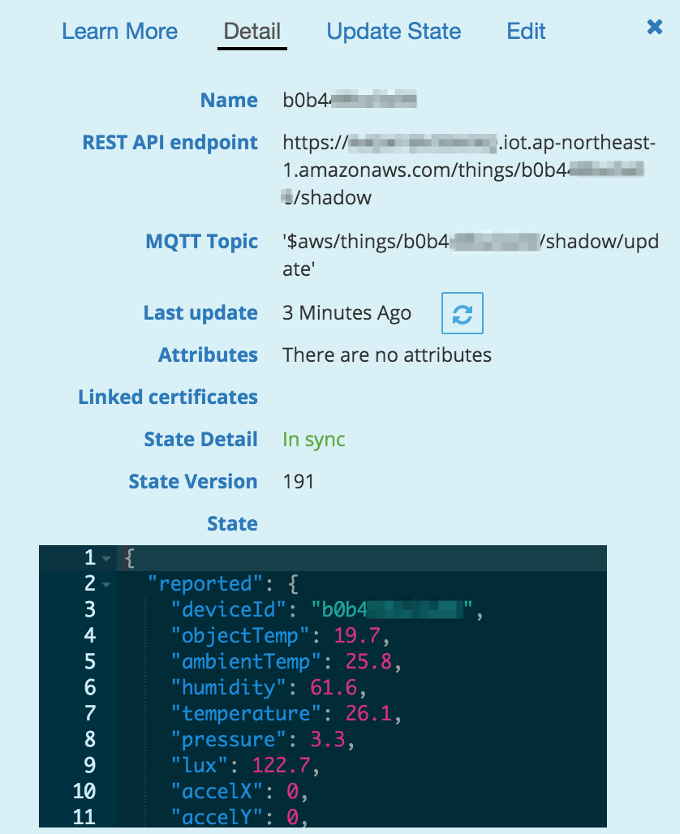Click the Linked certificates label
This screenshot has height=834, width=680.
click(x=168, y=397)
